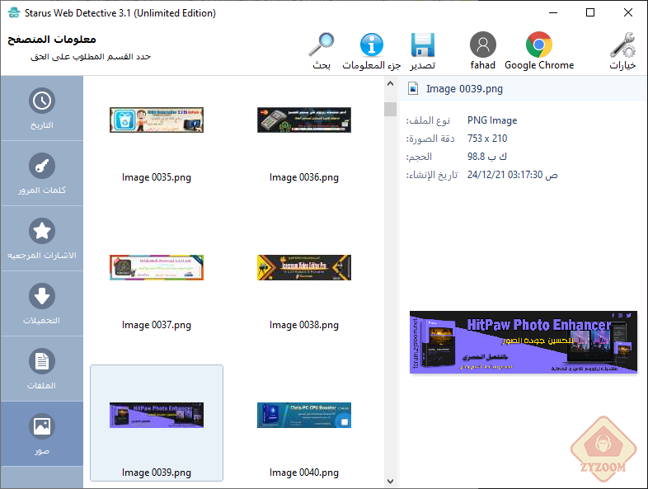
Task: Click the scroll up arrow of the image list
Action: [x=390, y=83]
